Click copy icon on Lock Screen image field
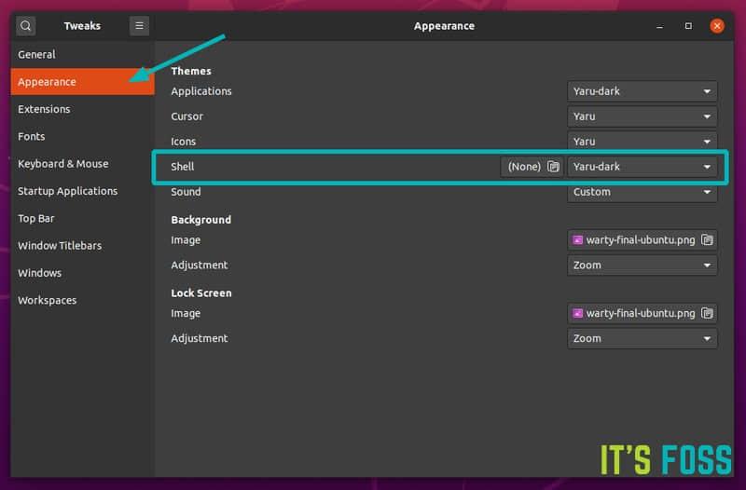746x490 pixels. [x=707, y=313]
